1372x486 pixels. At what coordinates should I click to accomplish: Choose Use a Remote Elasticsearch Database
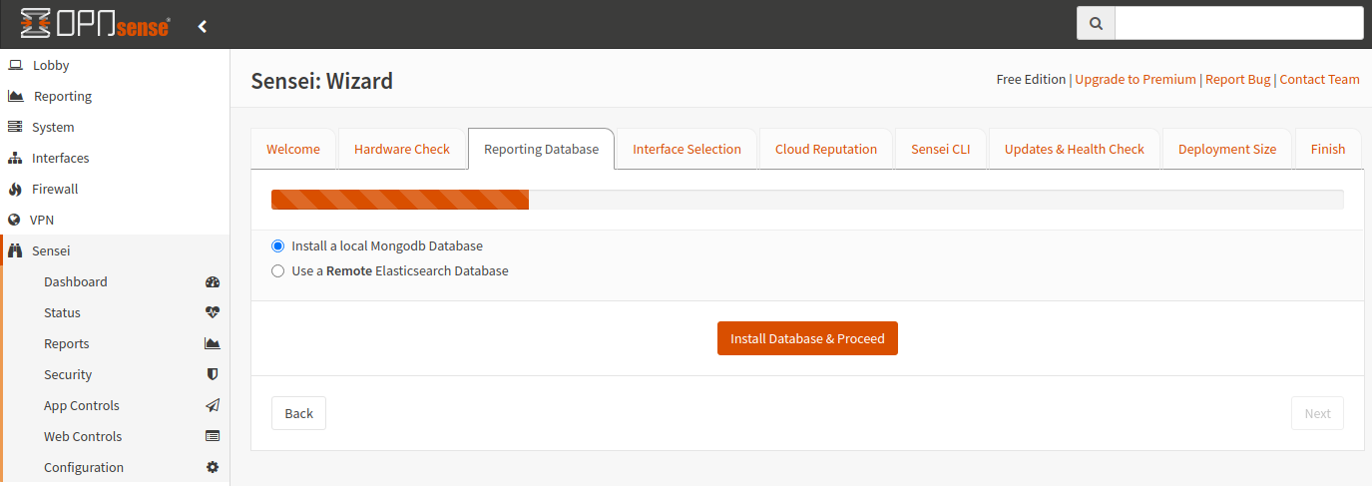tap(278, 271)
